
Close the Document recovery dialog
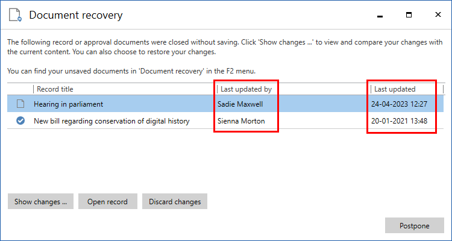click(437, 14)
